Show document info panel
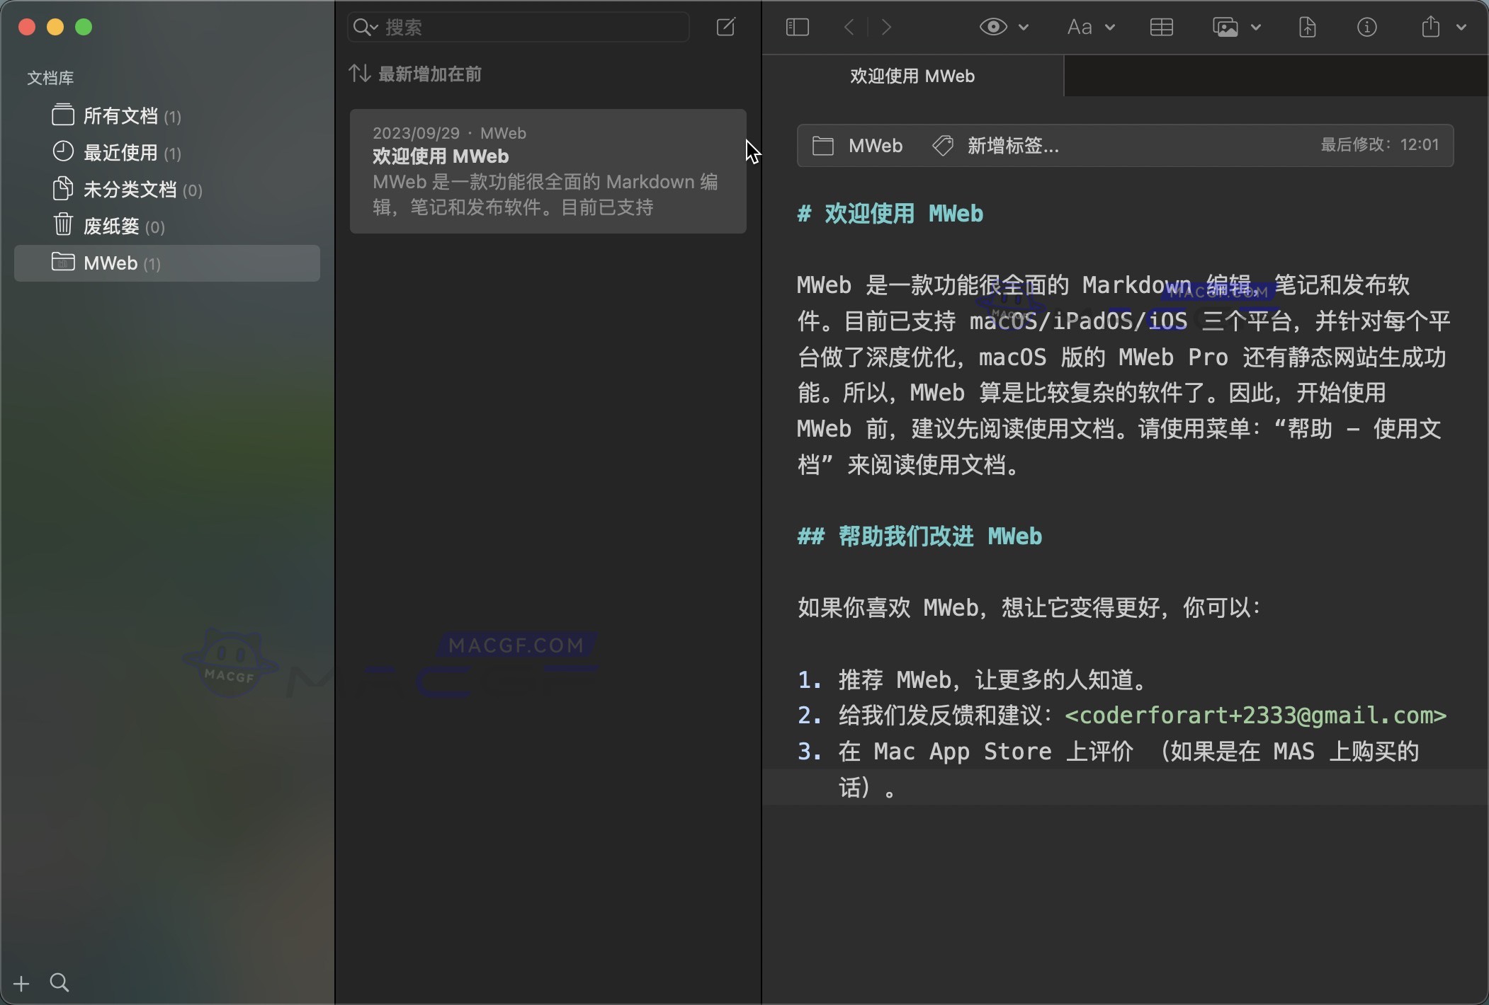Screen dimensions: 1489x1005 (1366, 27)
